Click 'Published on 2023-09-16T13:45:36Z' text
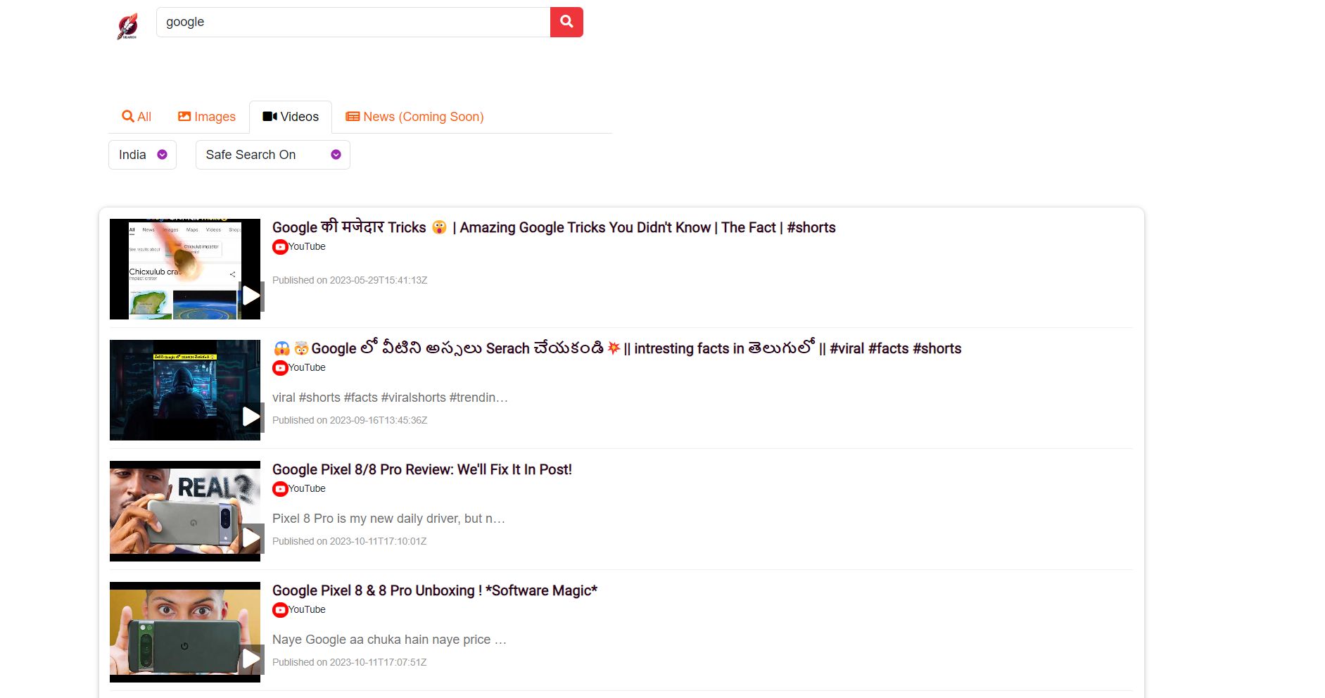 pyautogui.click(x=350, y=420)
